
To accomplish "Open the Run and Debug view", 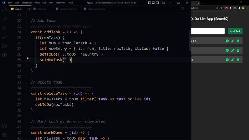I will (x=4, y=37).
